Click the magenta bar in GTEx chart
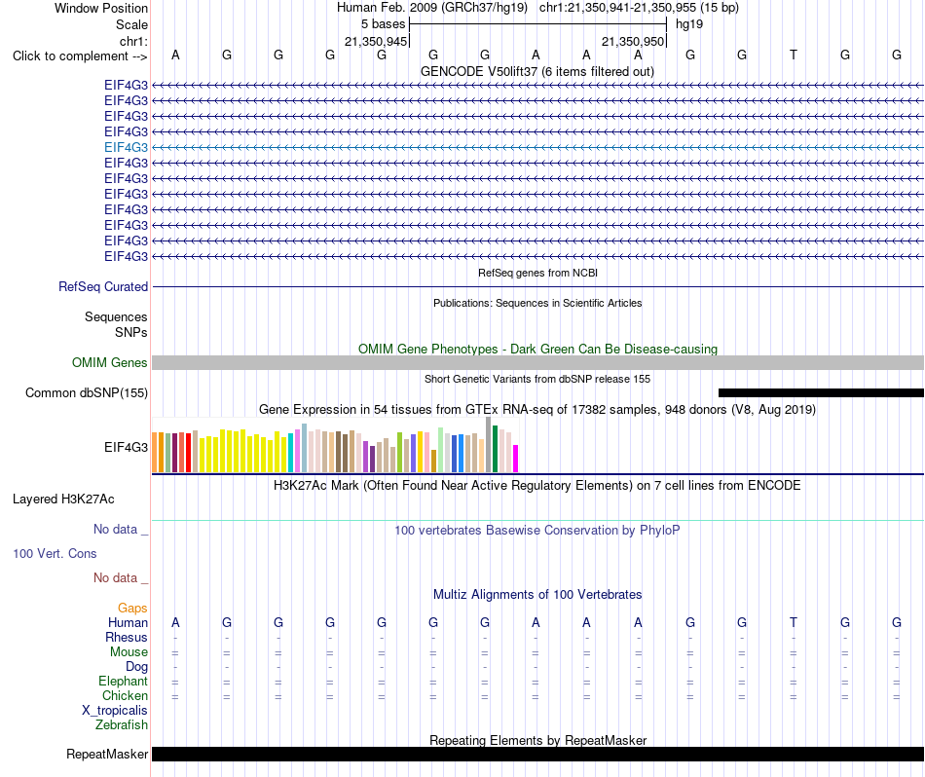The image size is (925, 777). (516, 459)
